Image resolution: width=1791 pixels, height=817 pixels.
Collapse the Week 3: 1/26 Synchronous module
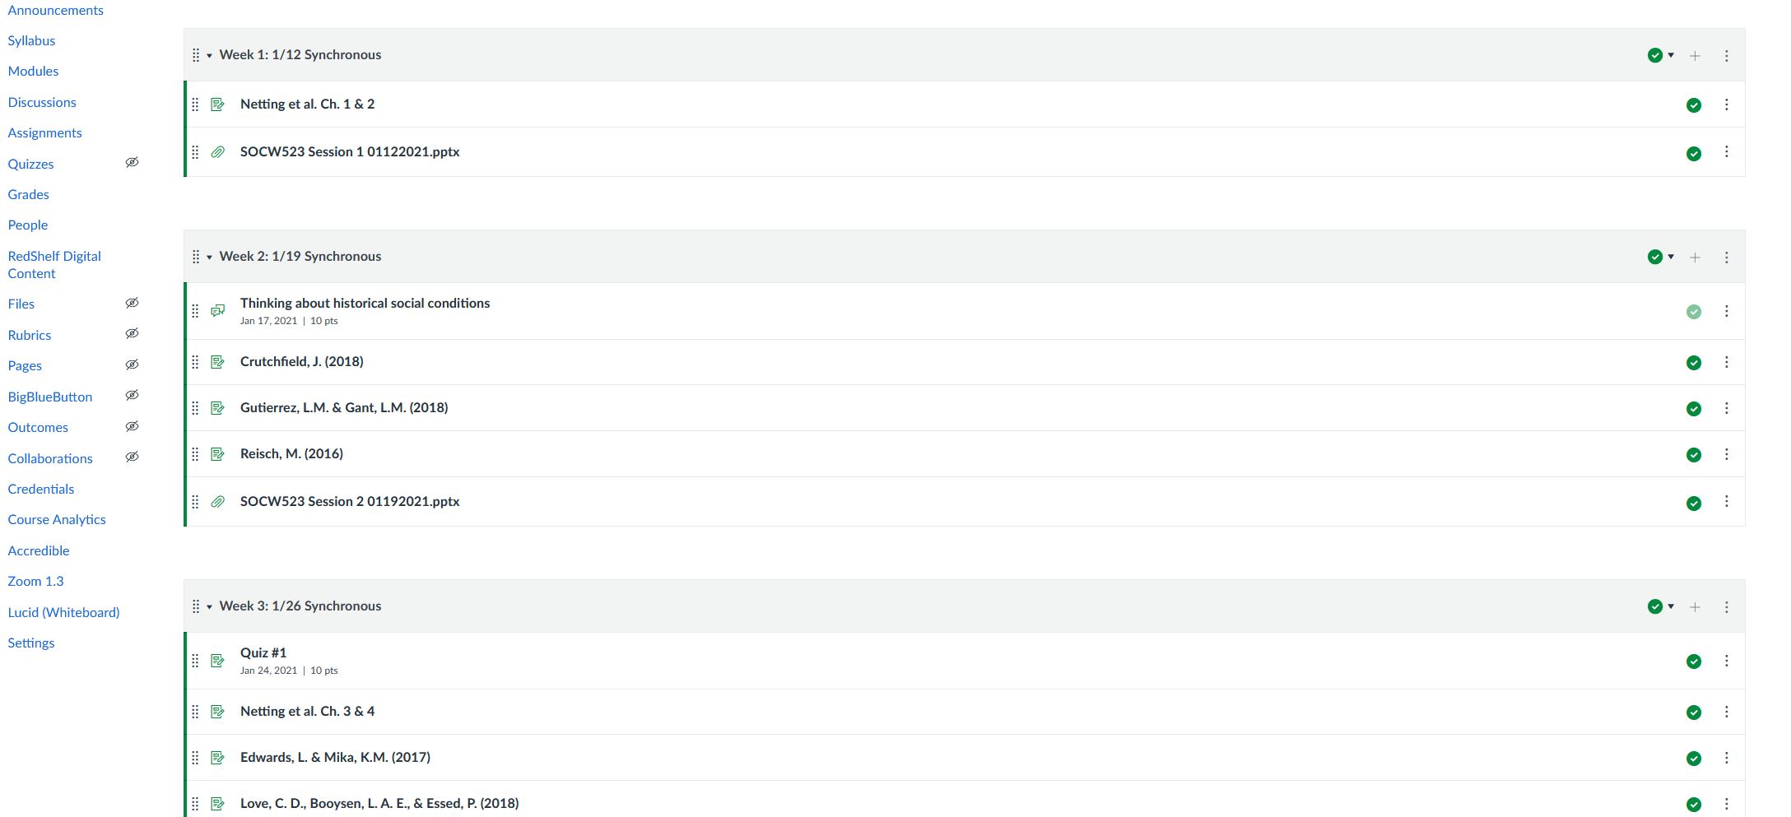(x=209, y=607)
